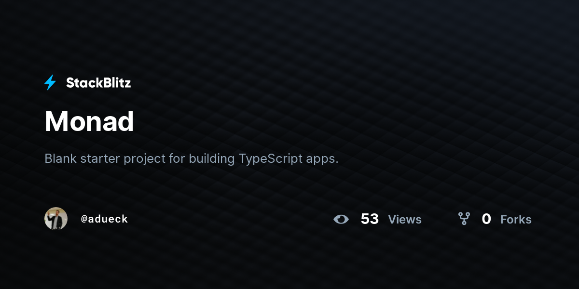579x289 pixels.
Task: Click the project description text line
Action: 192,159
